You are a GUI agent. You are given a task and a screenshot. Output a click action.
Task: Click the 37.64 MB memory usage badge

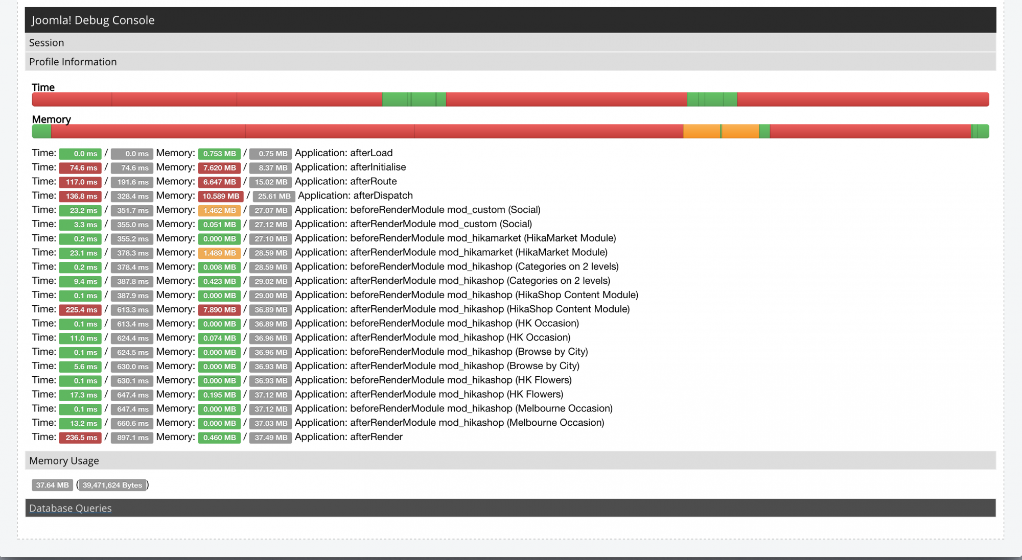pyautogui.click(x=52, y=485)
